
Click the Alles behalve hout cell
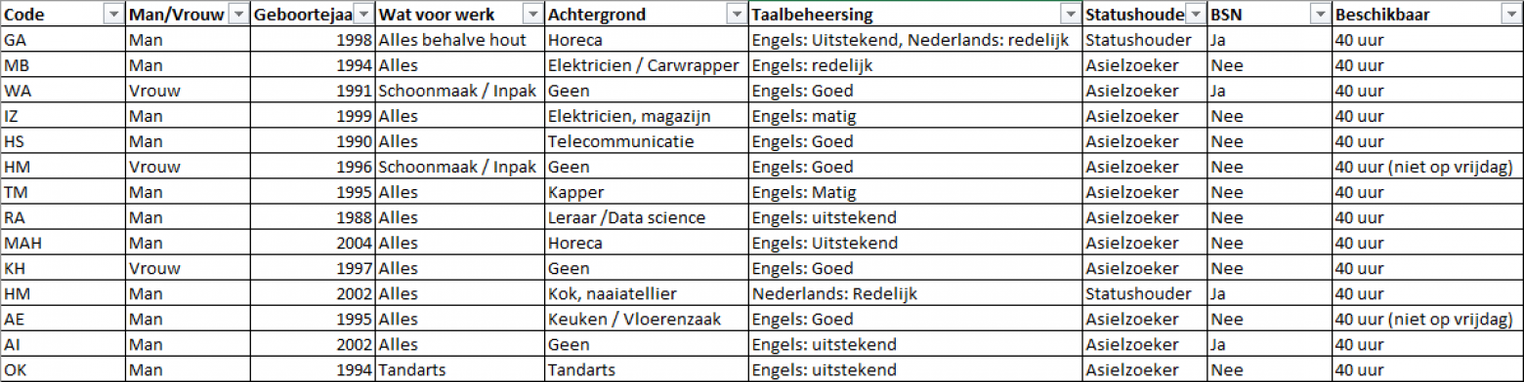point(460,40)
